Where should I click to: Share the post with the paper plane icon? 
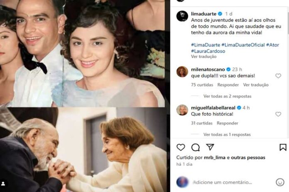pyautogui.click(x=210, y=147)
